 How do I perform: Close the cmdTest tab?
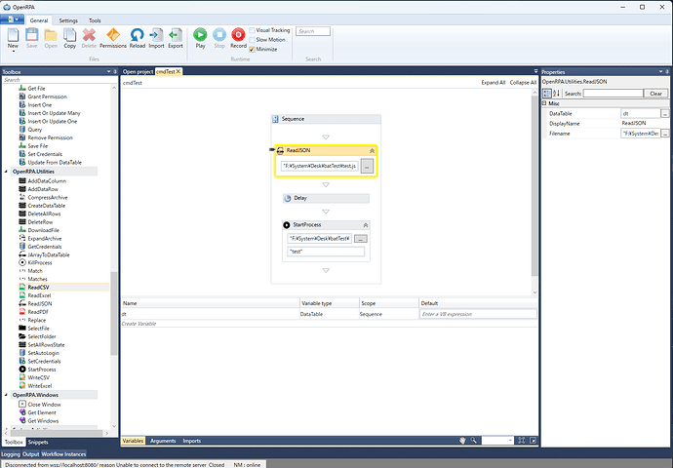(178, 71)
